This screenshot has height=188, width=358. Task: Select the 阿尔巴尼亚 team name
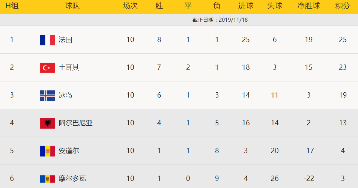coord(76,123)
